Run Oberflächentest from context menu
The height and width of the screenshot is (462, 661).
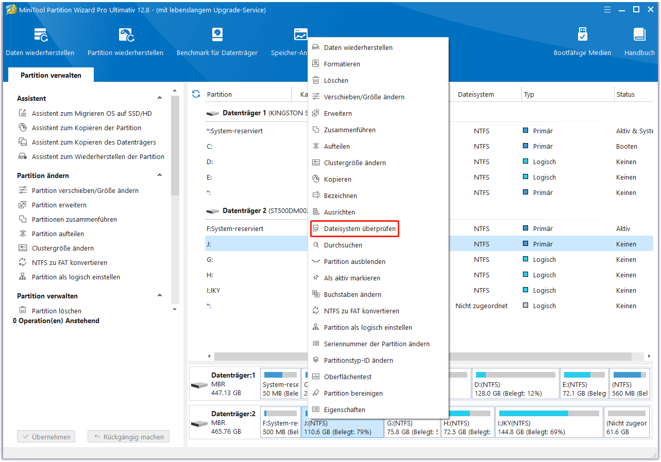coord(378,377)
